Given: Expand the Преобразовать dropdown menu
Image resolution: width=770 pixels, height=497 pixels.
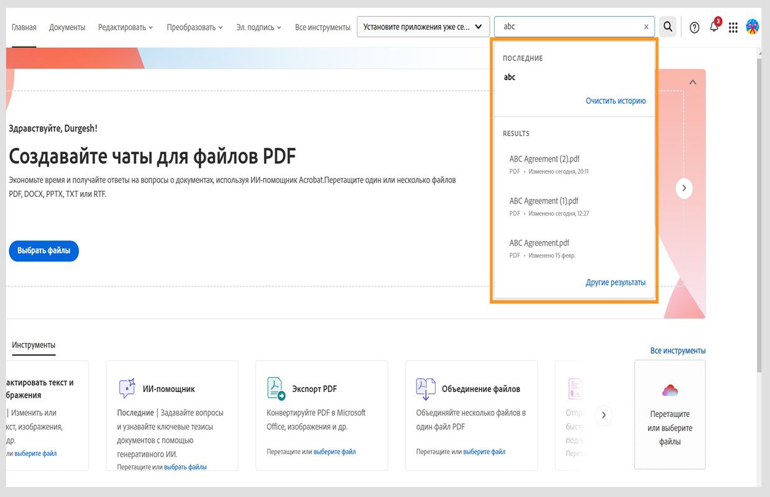Looking at the screenshot, I should (x=195, y=27).
